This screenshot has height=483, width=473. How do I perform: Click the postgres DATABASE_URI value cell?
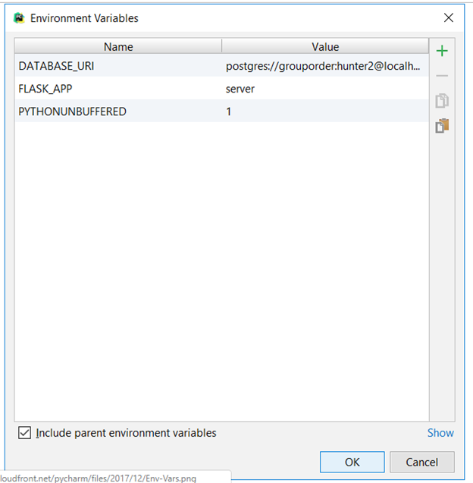point(322,66)
